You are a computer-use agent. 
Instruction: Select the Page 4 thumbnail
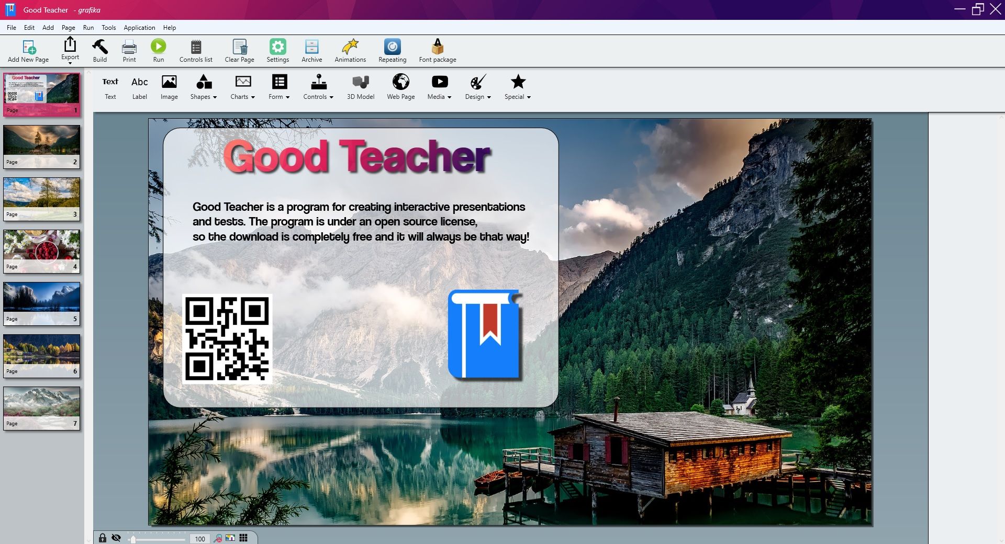(42, 251)
